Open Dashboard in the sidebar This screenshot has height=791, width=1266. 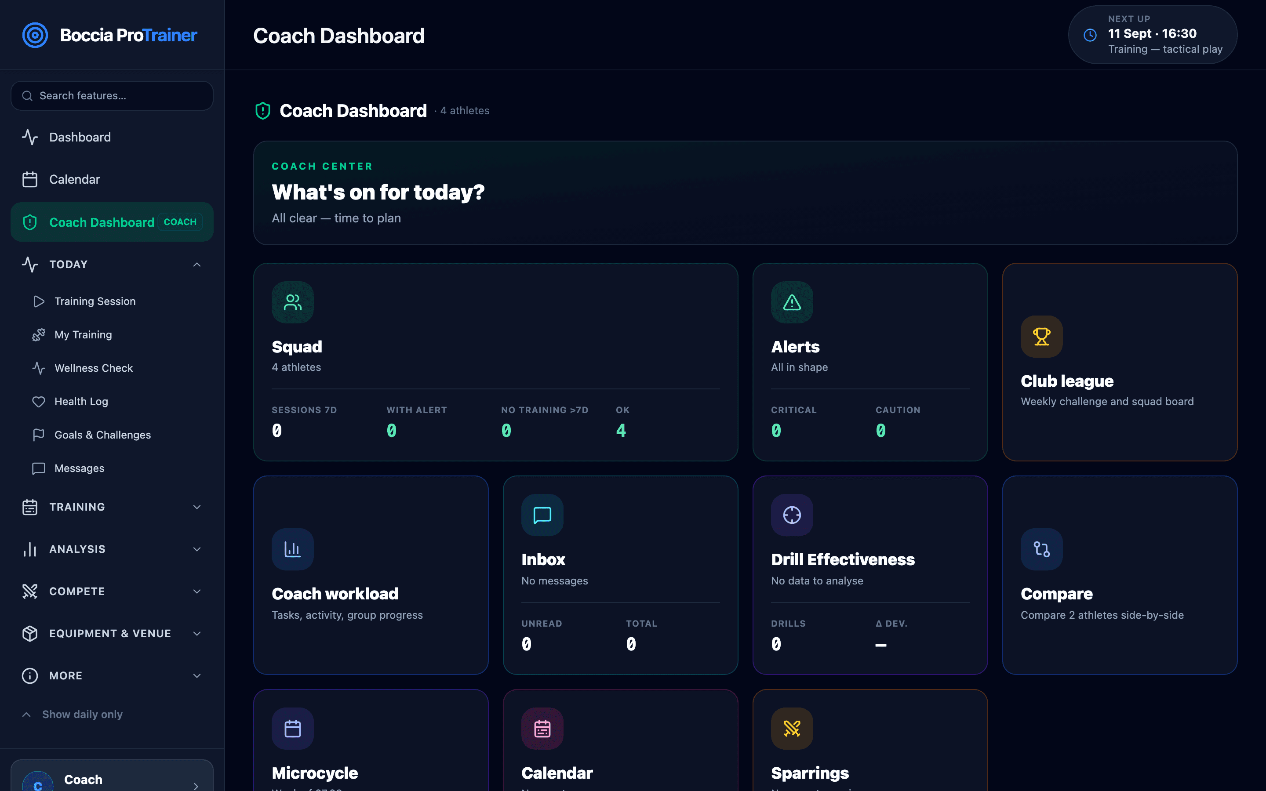point(112,137)
